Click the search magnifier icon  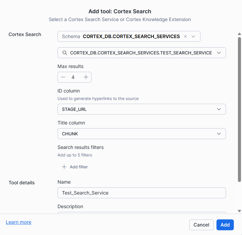tap(65, 53)
